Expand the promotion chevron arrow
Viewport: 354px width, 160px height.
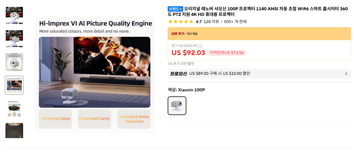[x=346, y=74]
